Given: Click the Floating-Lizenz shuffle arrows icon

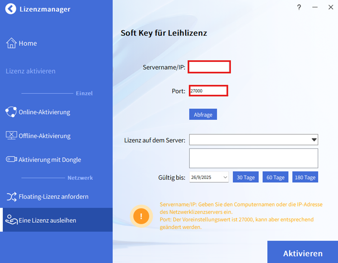Looking at the screenshot, I should tap(11, 197).
